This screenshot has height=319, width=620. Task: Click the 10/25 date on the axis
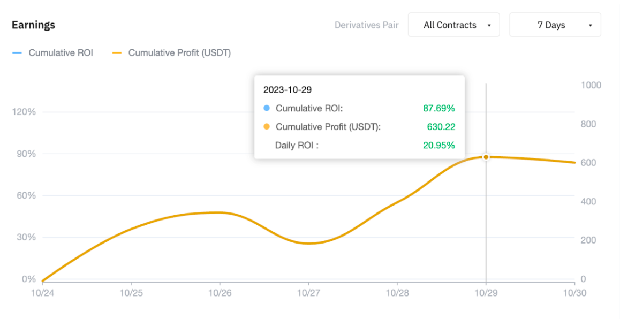pyautogui.click(x=131, y=293)
